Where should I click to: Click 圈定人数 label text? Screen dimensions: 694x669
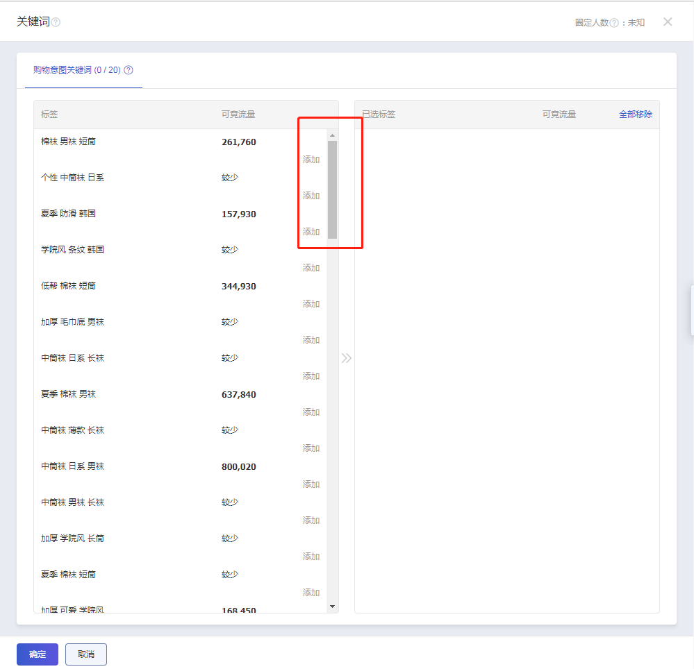[592, 22]
